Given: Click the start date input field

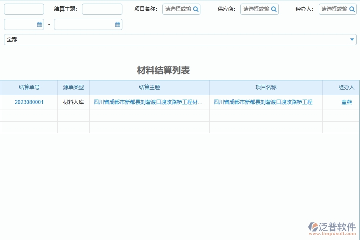Looking at the screenshot, I should (x=20, y=24).
